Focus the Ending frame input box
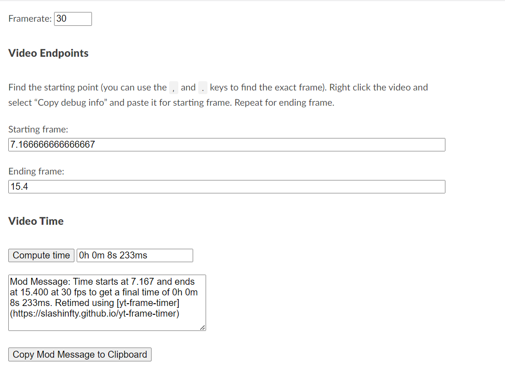 pyautogui.click(x=226, y=186)
